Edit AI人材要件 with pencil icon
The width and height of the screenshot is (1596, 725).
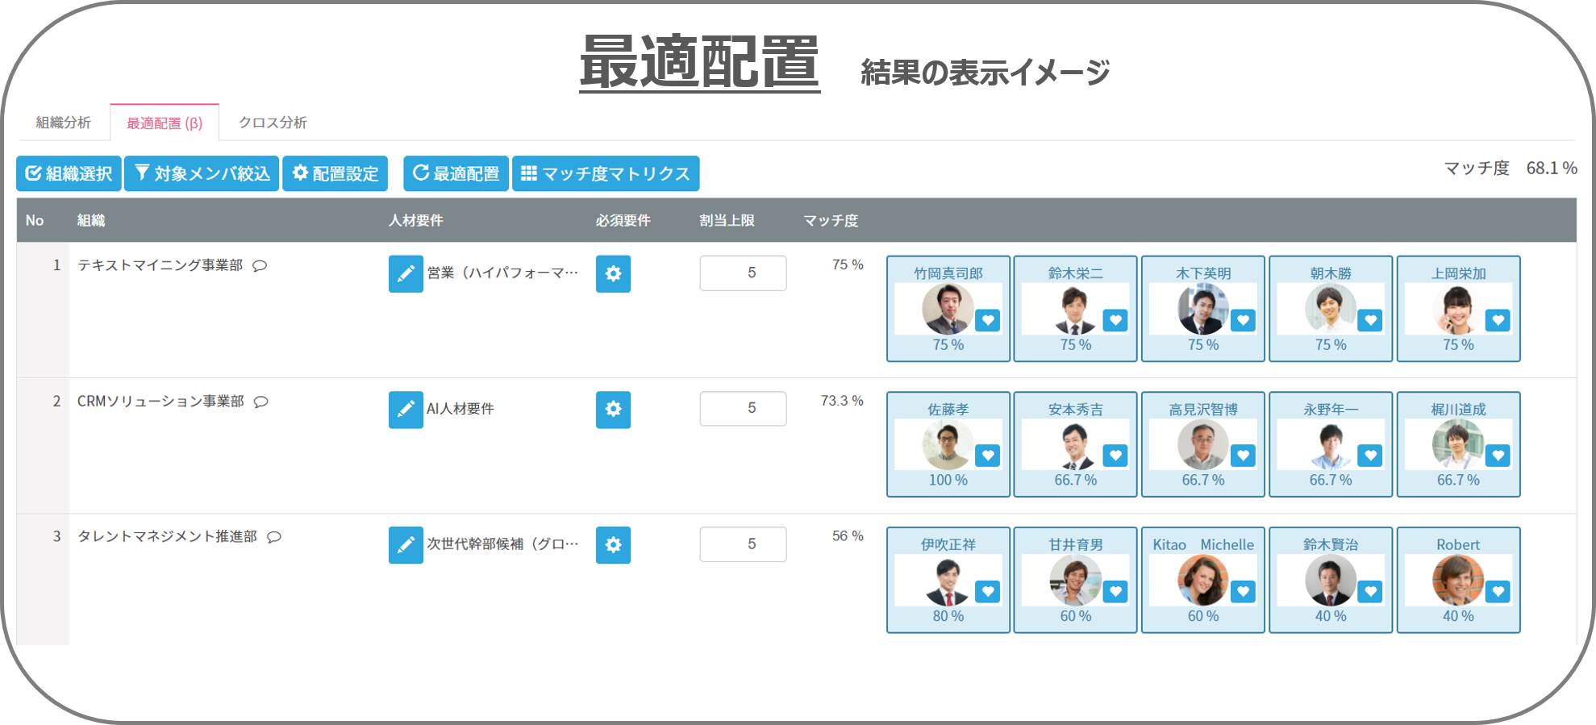coord(406,410)
